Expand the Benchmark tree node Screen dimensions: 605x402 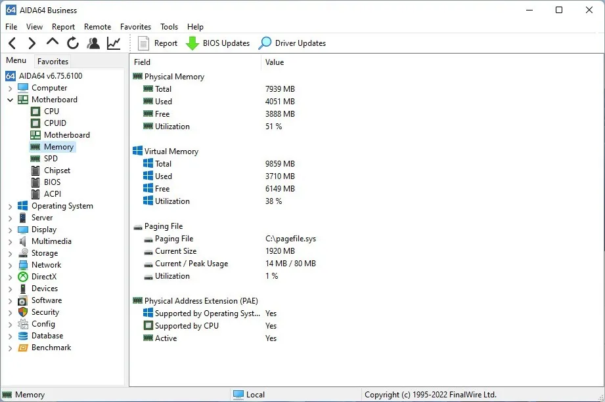(x=11, y=348)
